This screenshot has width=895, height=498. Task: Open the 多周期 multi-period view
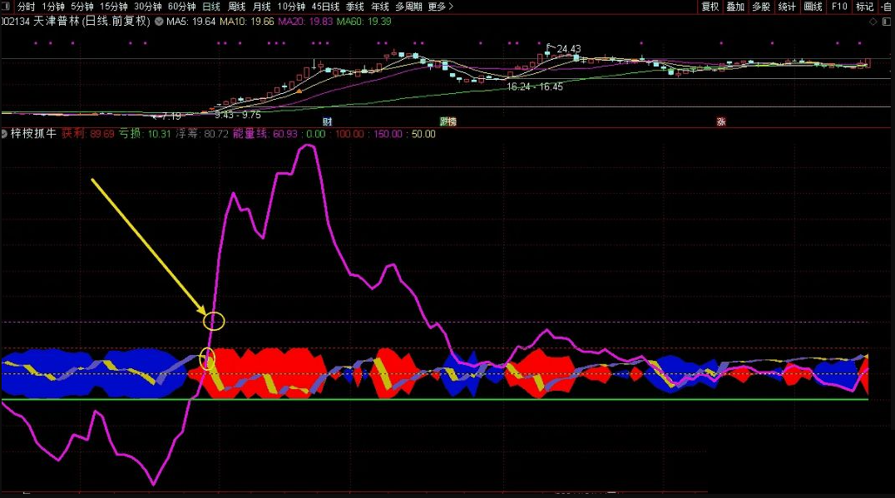(x=408, y=7)
